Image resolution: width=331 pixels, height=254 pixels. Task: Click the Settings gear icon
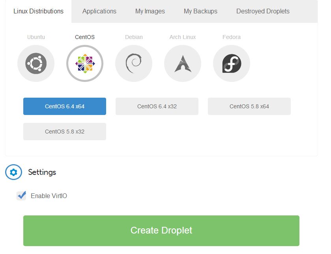coord(13,172)
